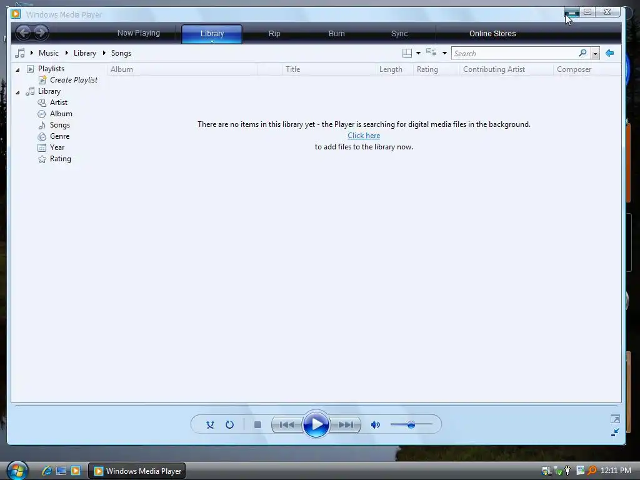Sort by Contributing Artist column header
640x480 pixels.
pyautogui.click(x=506, y=69)
